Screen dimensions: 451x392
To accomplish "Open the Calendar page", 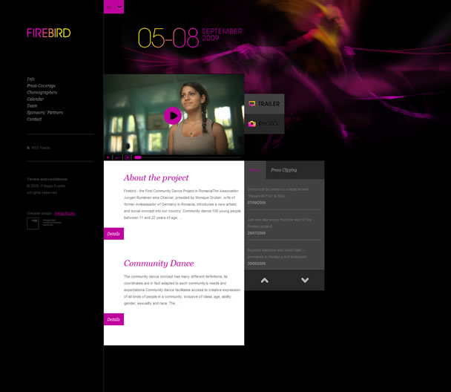I will tap(35, 99).
